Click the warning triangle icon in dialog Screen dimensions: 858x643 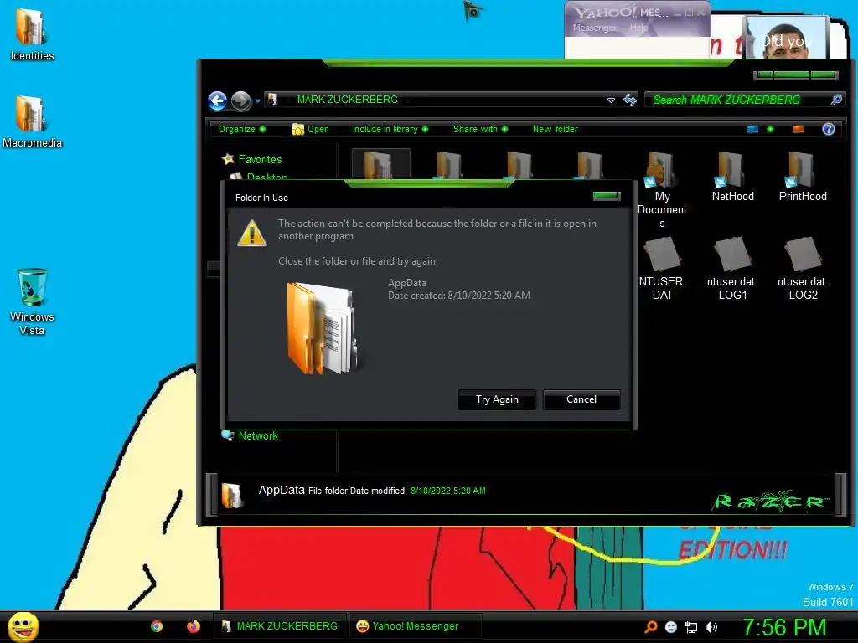(251, 233)
